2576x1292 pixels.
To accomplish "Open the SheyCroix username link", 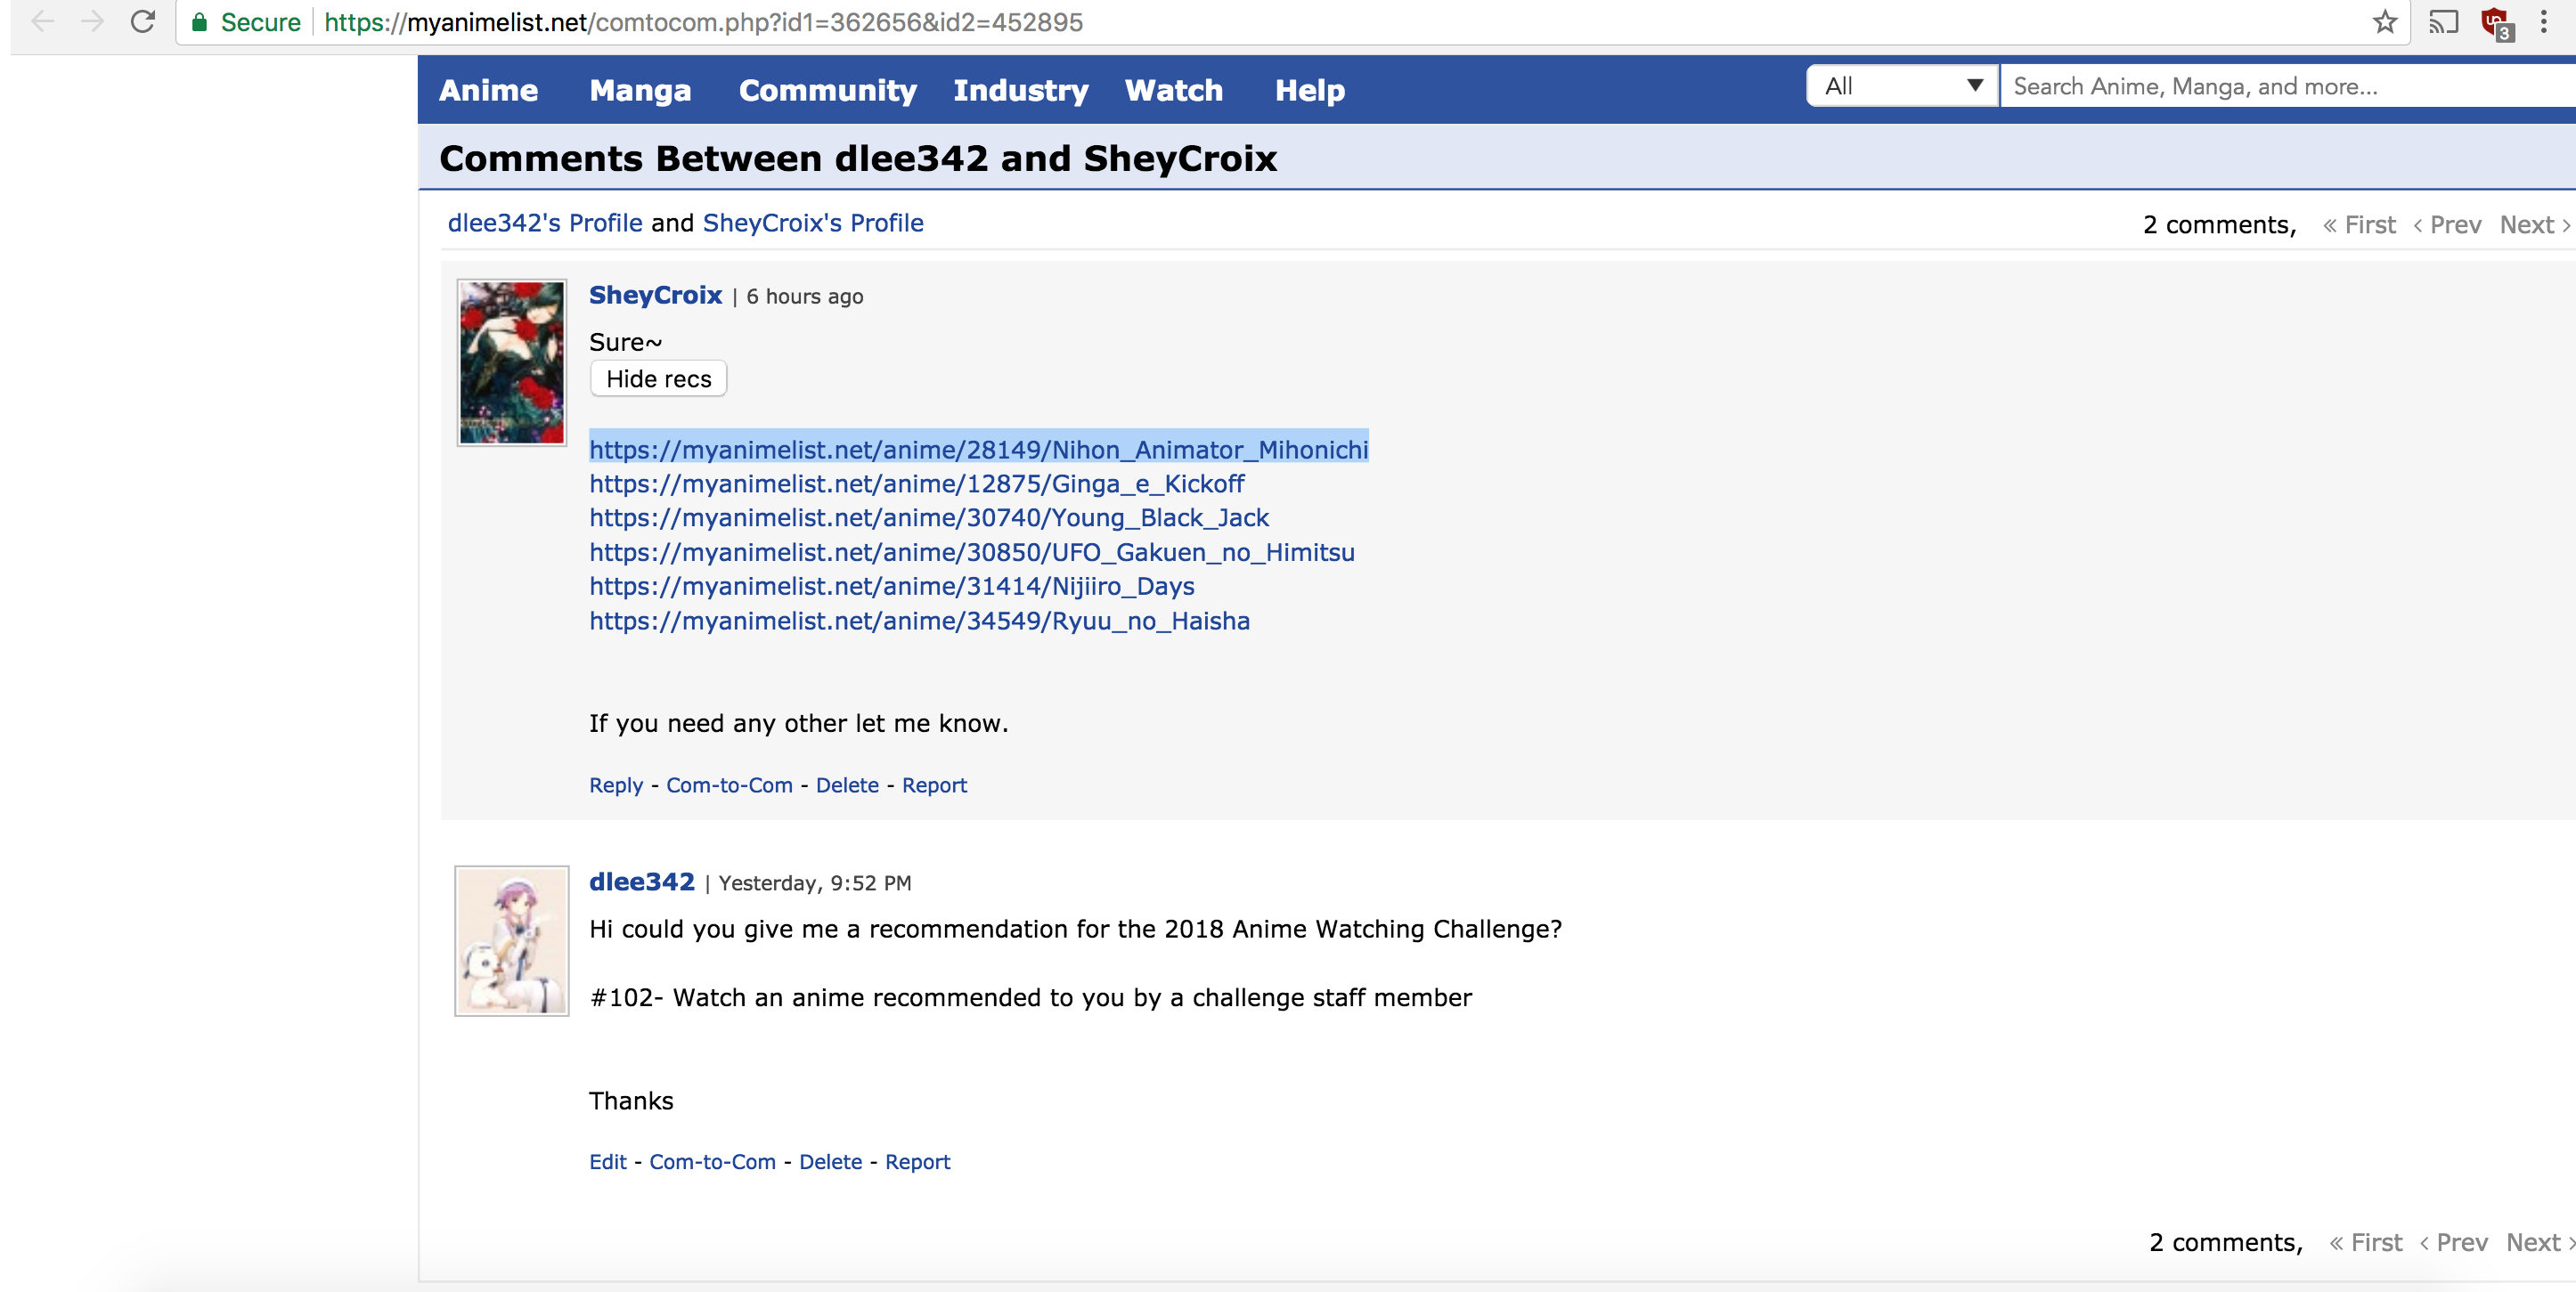I will pyautogui.click(x=655, y=295).
